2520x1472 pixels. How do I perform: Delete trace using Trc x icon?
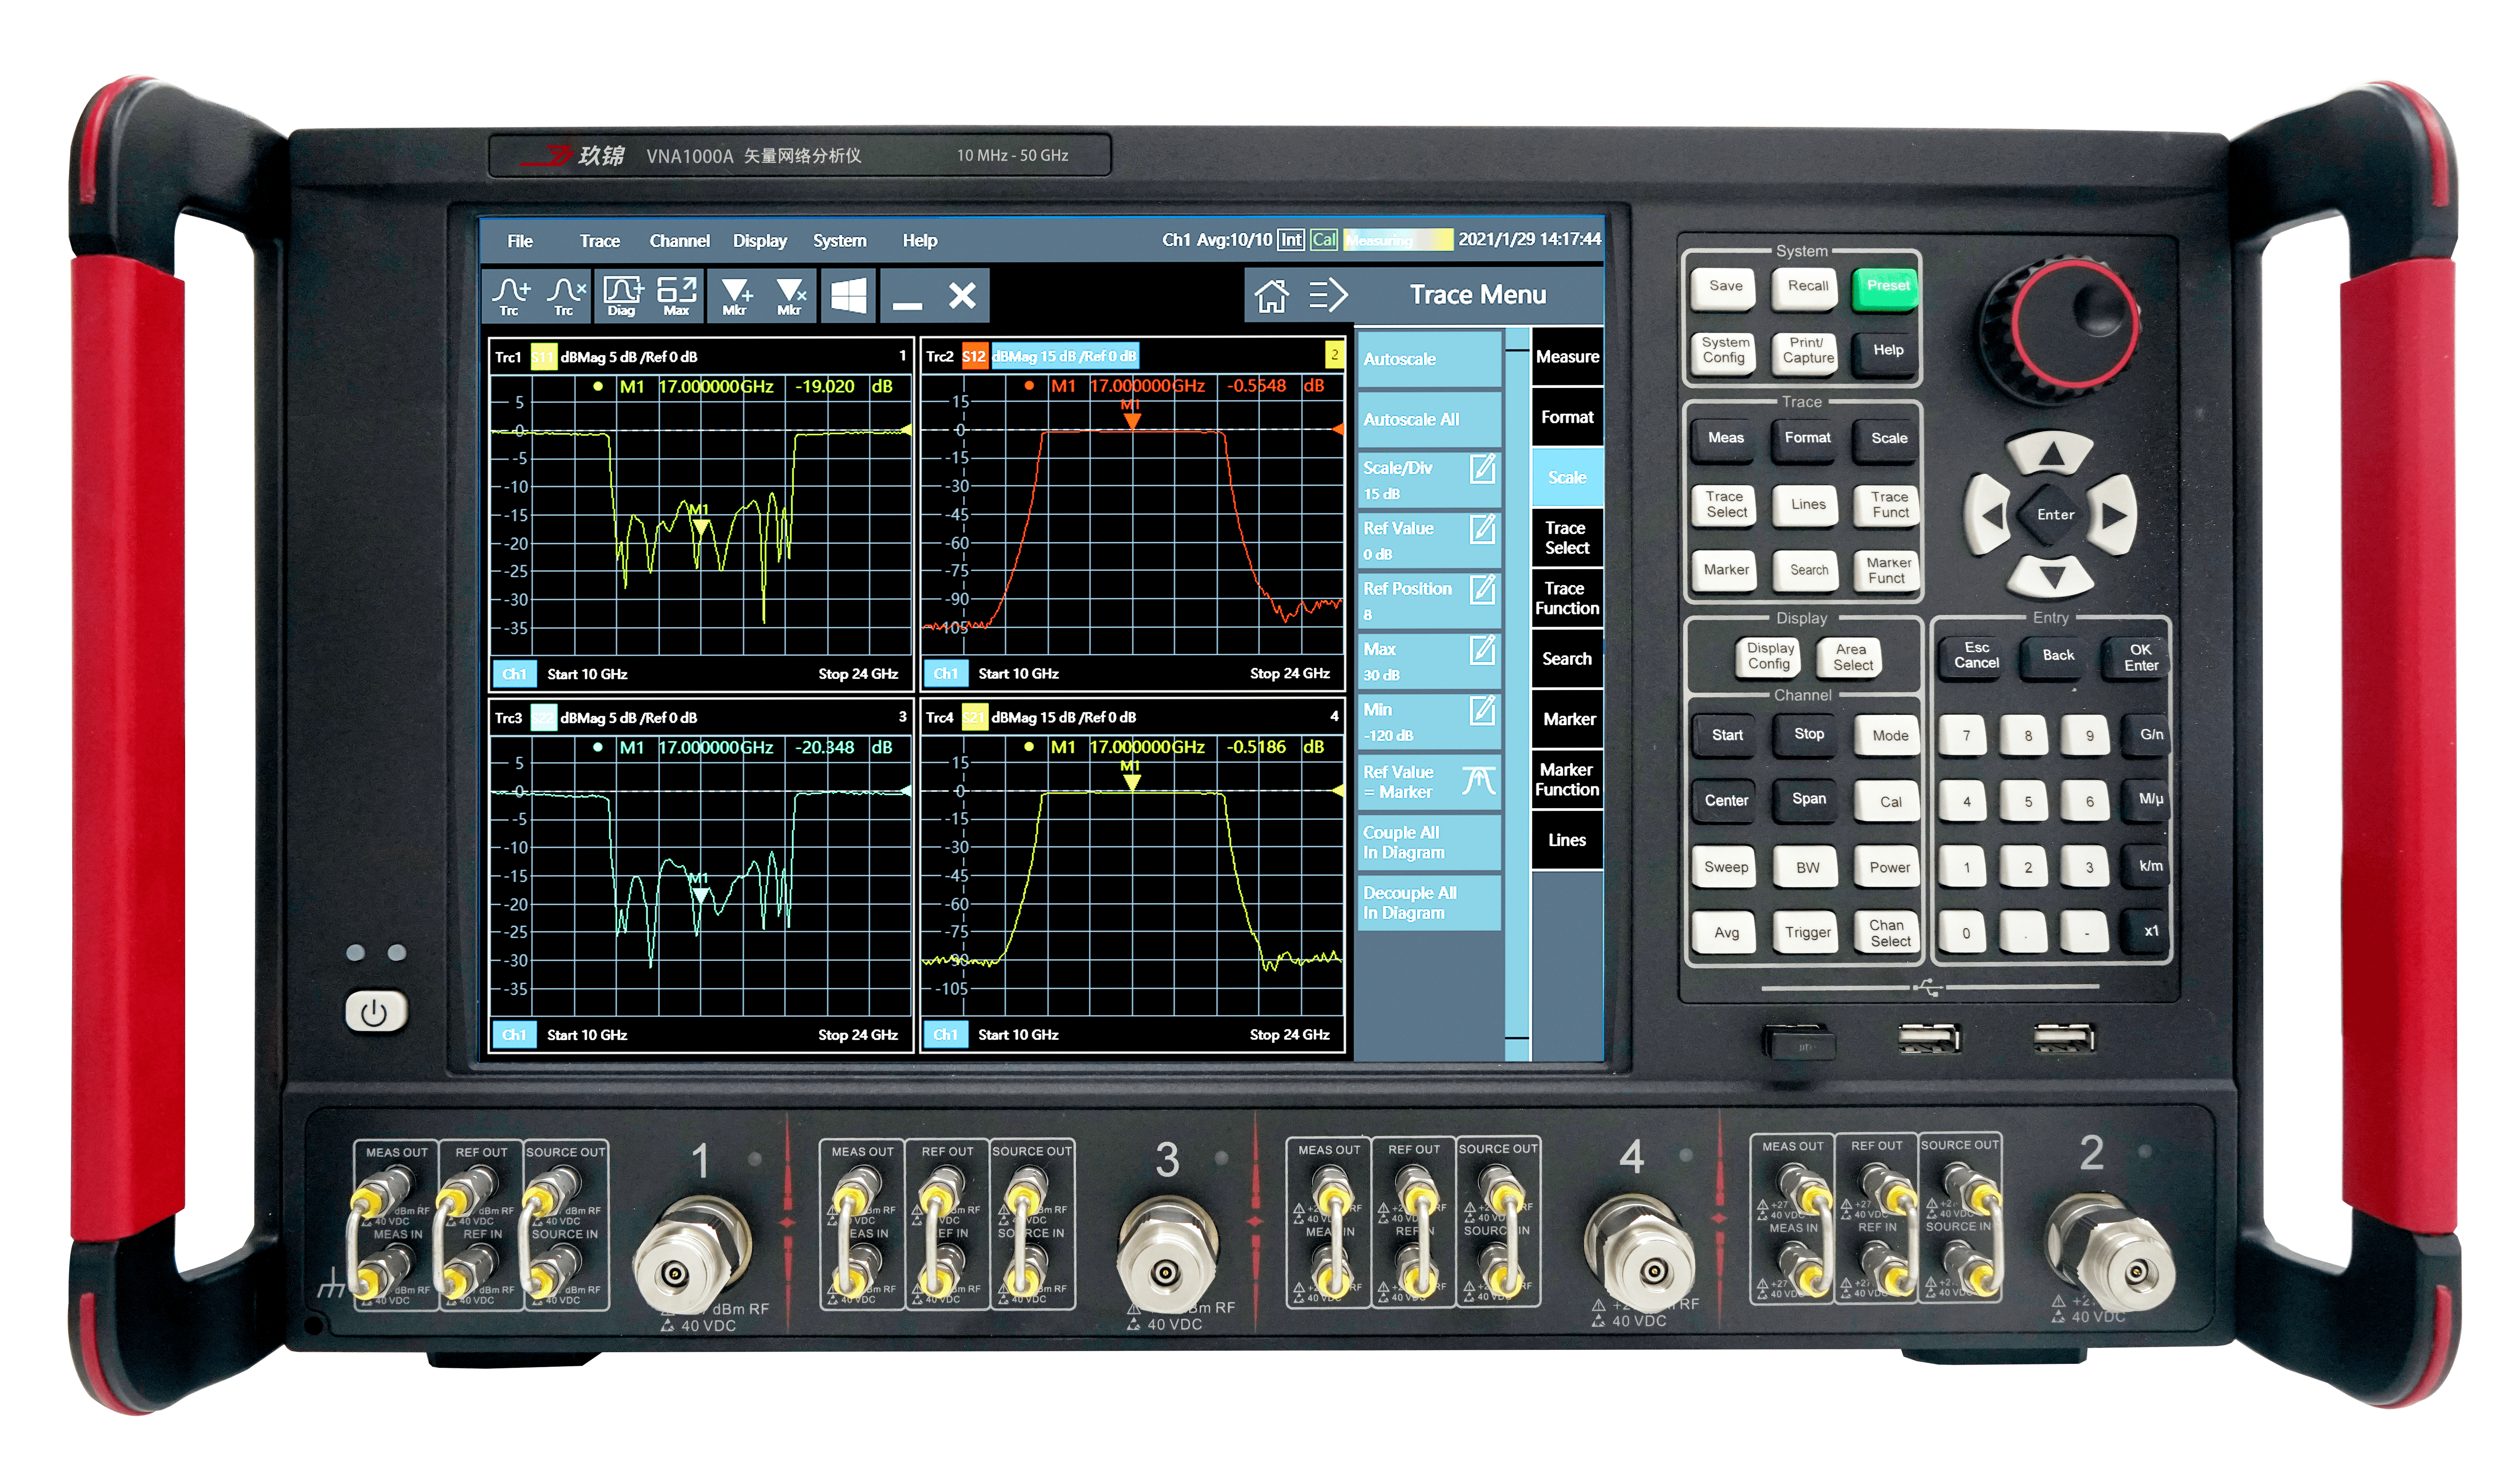tap(566, 296)
